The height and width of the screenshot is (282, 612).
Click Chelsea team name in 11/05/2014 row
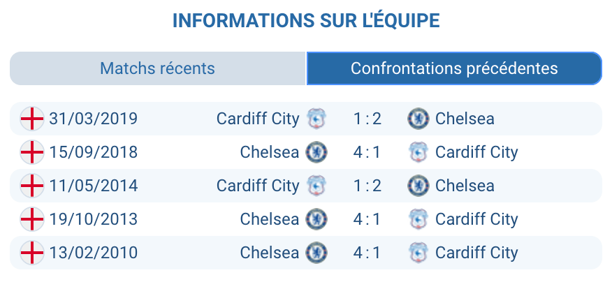pyautogui.click(x=465, y=186)
